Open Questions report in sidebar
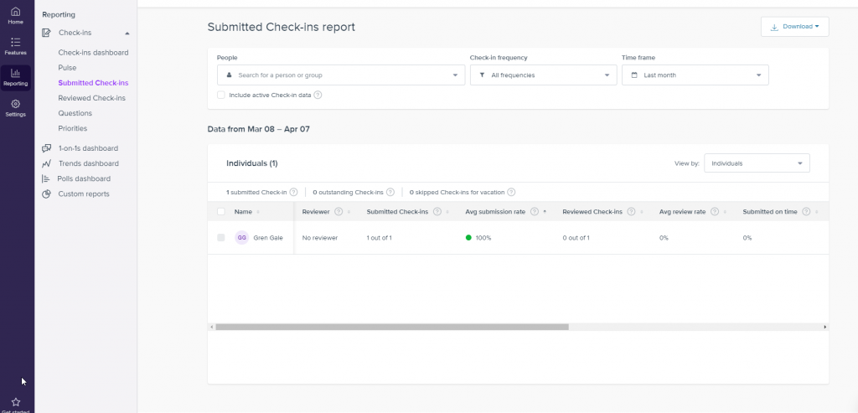858x413 pixels. 75,113
